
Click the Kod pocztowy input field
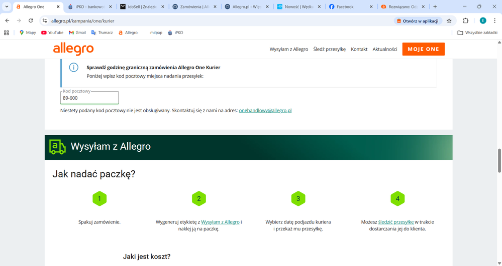pyautogui.click(x=89, y=98)
